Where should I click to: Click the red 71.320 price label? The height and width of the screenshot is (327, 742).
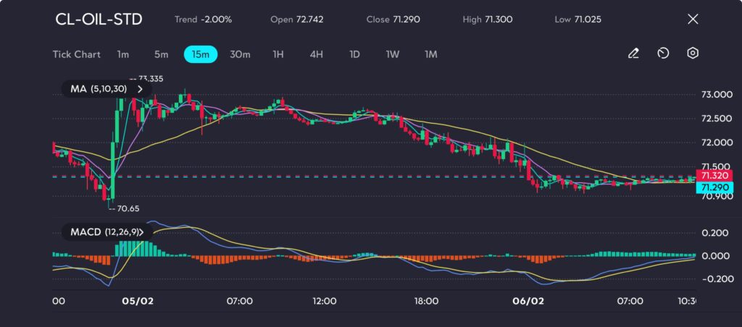[x=714, y=175]
